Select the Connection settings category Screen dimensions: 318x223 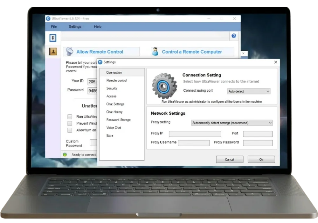122,73
